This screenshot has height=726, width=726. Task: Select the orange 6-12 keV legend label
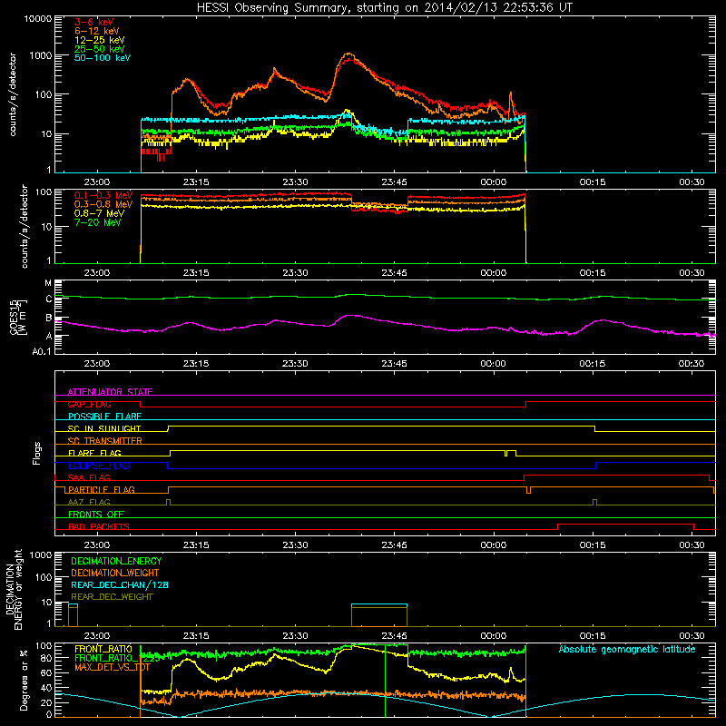coord(97,31)
